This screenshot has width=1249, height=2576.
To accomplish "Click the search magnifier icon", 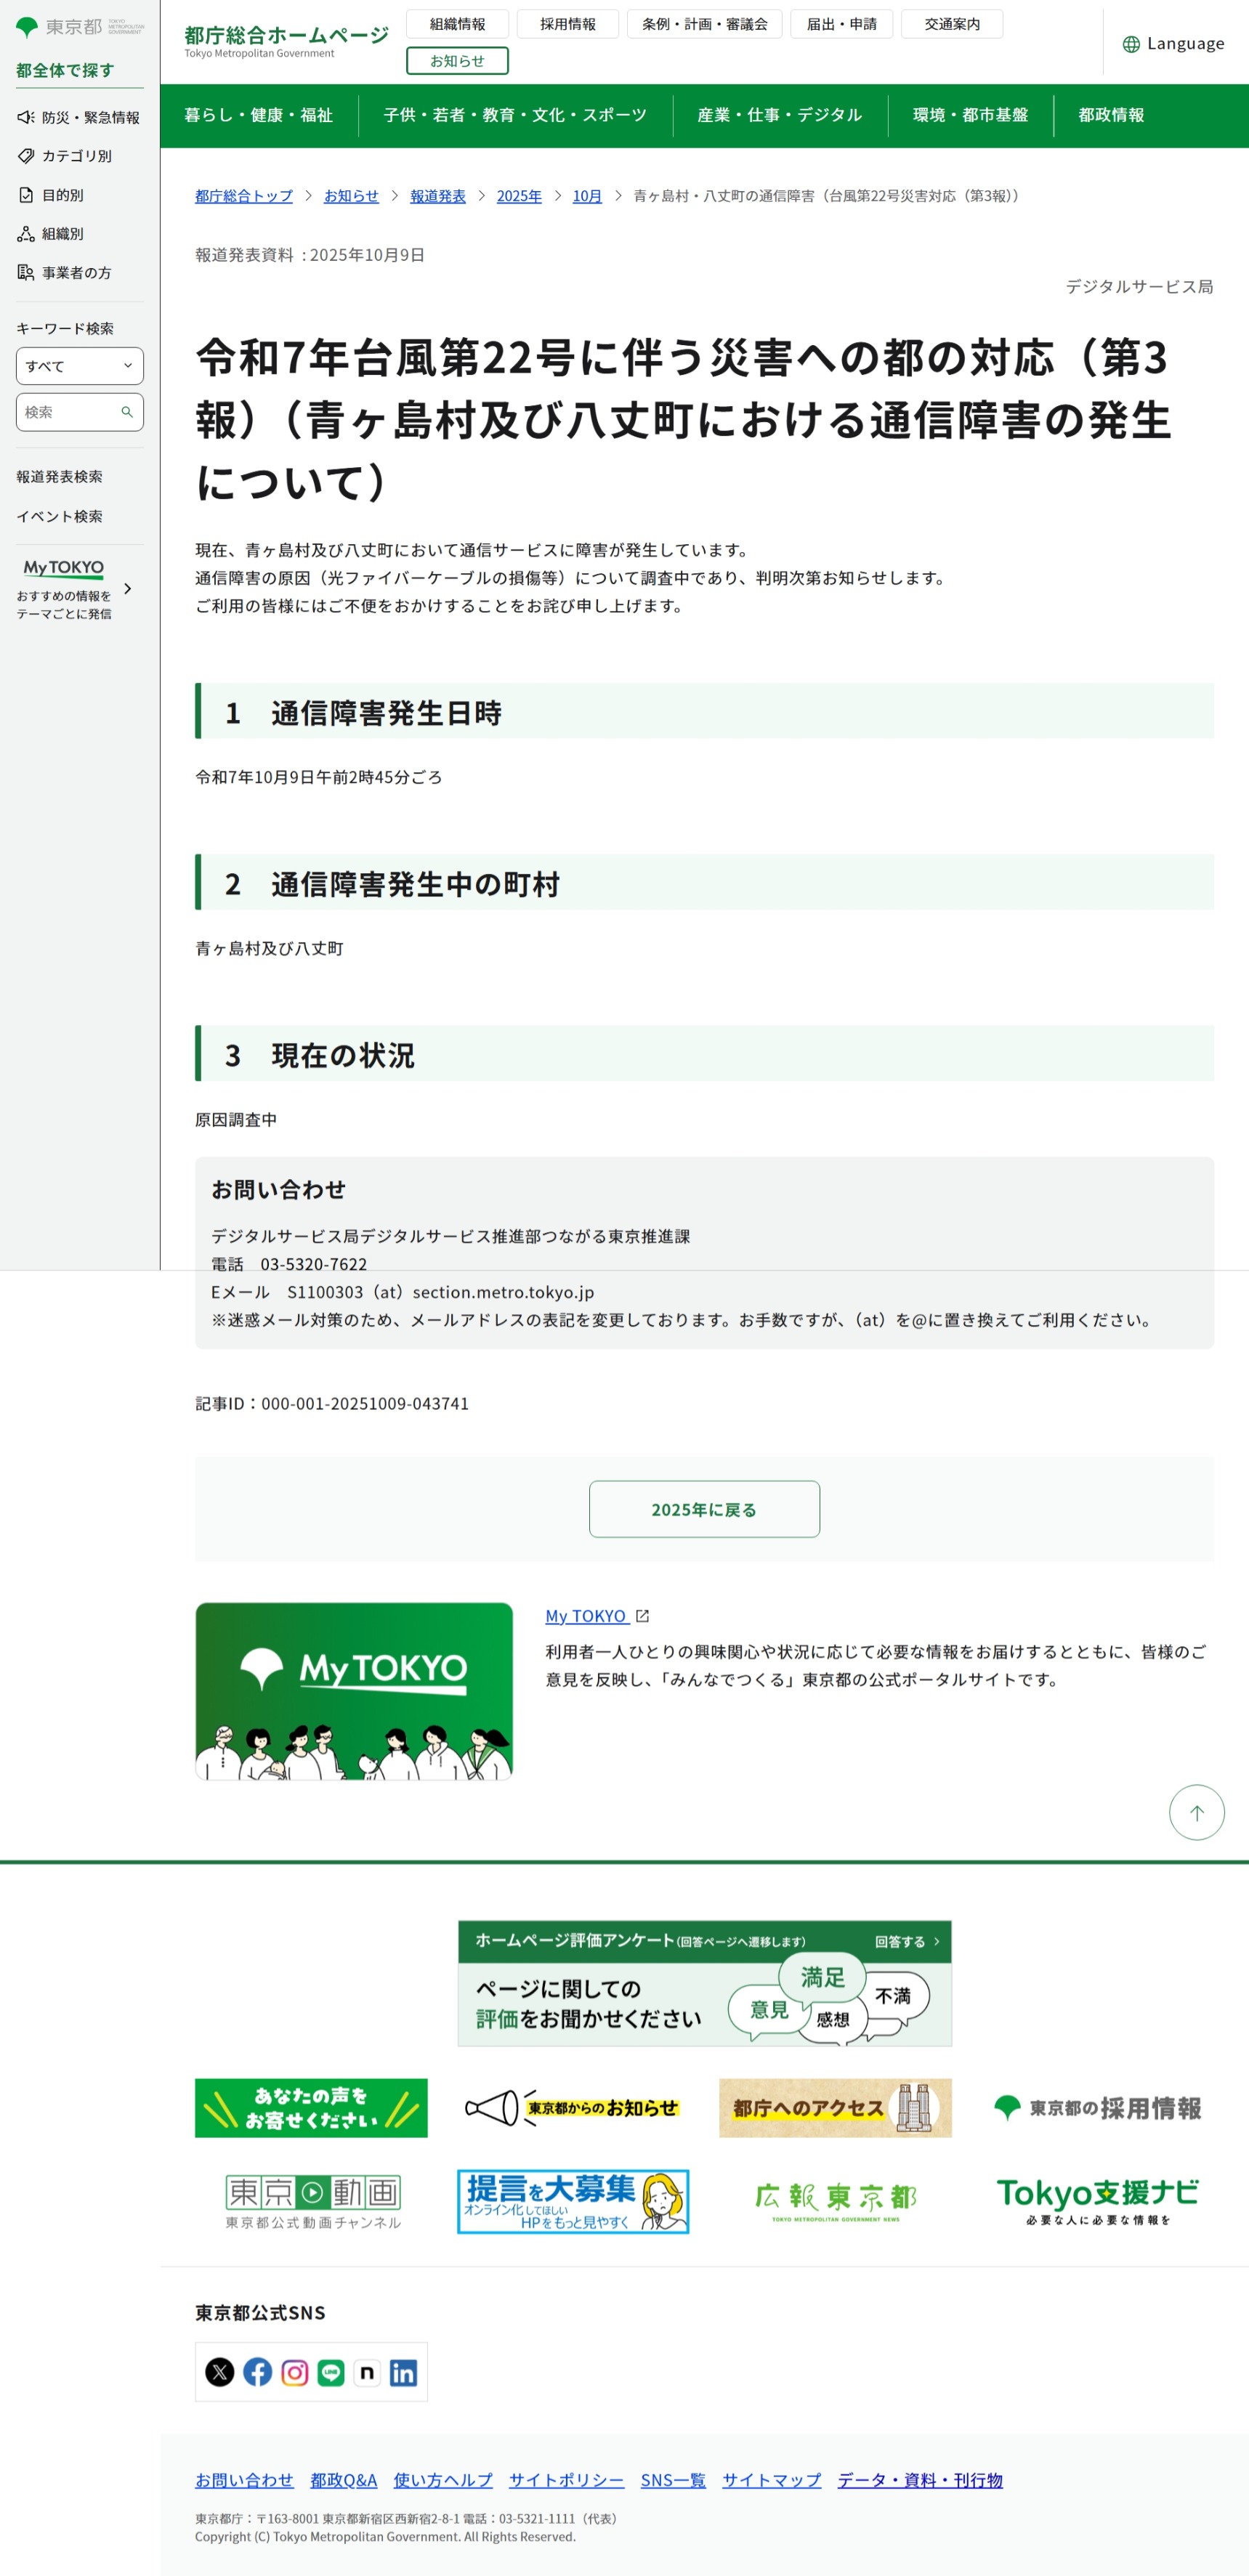I will (x=127, y=412).
